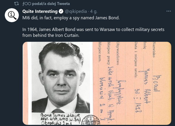Open the Quite Interesting profile name link
The height and width of the screenshot is (126, 175).
point(40,11)
